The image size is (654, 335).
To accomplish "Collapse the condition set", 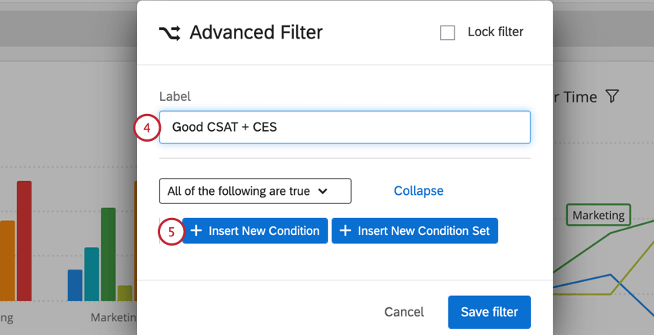I will coord(419,191).
